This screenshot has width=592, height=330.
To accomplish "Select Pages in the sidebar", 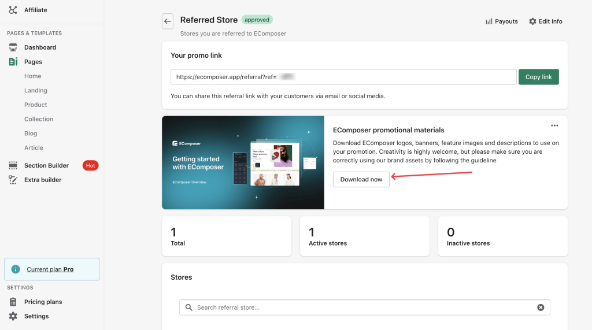I will pos(33,61).
